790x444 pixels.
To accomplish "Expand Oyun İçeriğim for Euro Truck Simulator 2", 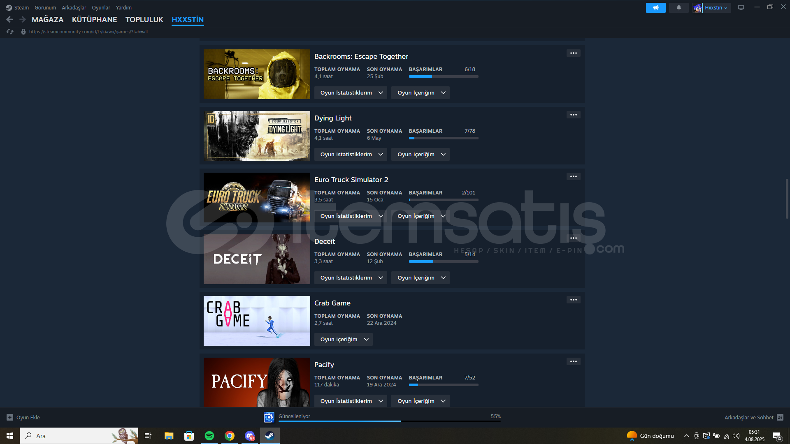I will 421,216.
